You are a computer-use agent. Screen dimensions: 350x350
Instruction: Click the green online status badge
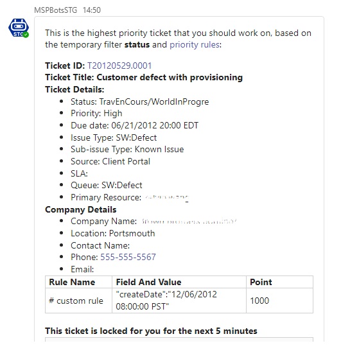click(26, 35)
